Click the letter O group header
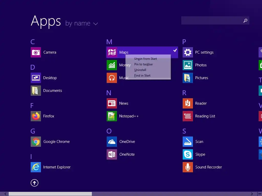Viewport: 262px width, 196px height. pos(109,131)
